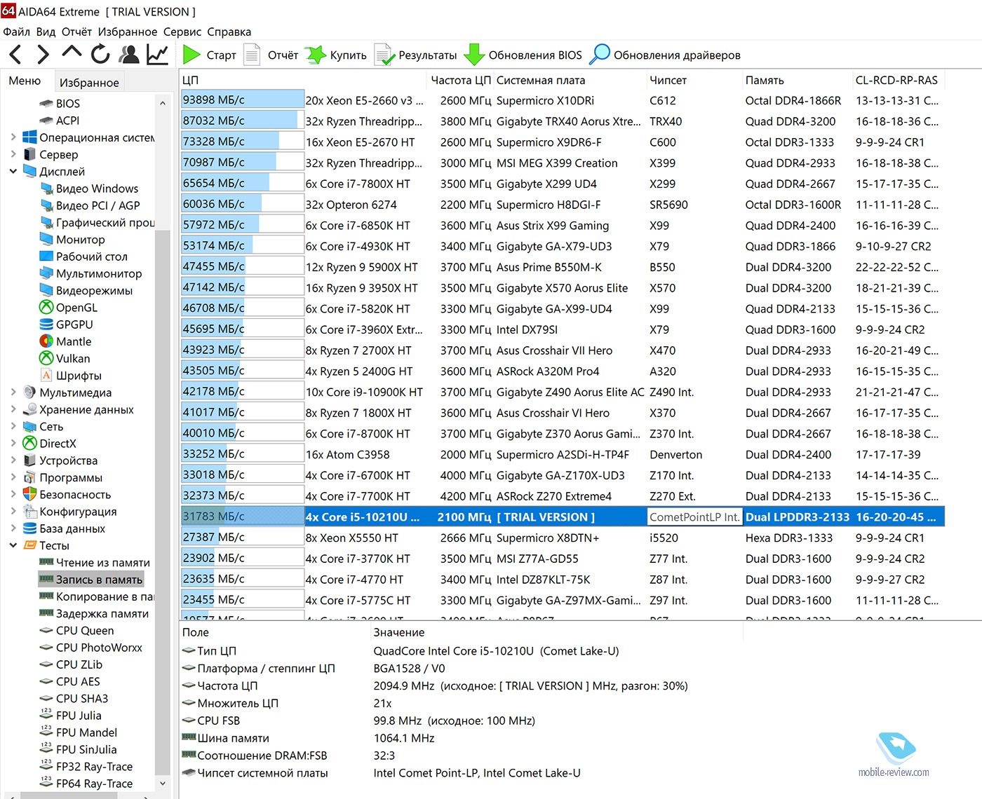982x799 pixels.
Task: Sort by the Память column header
Action: tap(797, 80)
